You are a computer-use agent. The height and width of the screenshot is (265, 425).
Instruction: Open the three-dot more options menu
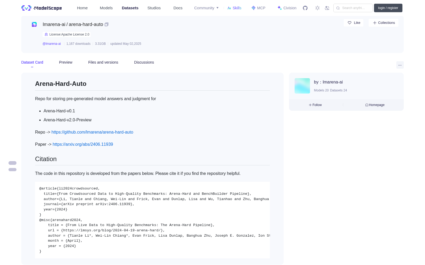click(x=400, y=65)
